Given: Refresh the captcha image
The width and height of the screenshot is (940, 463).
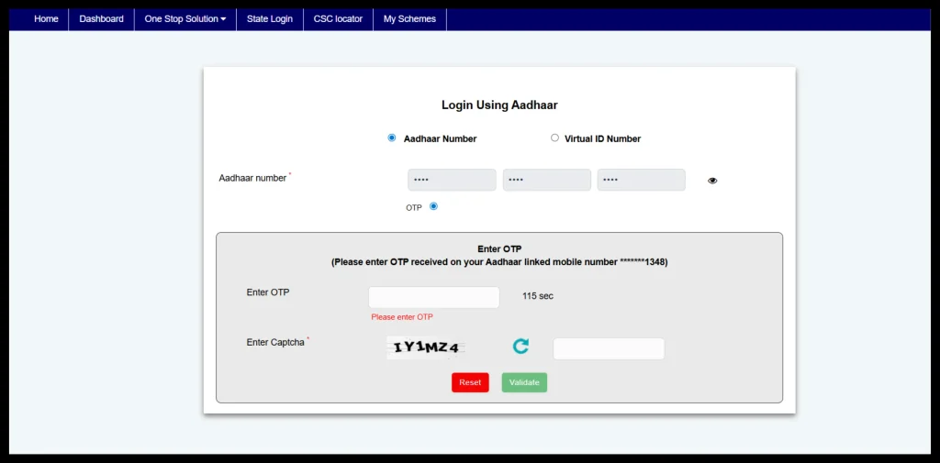Looking at the screenshot, I should coord(520,346).
